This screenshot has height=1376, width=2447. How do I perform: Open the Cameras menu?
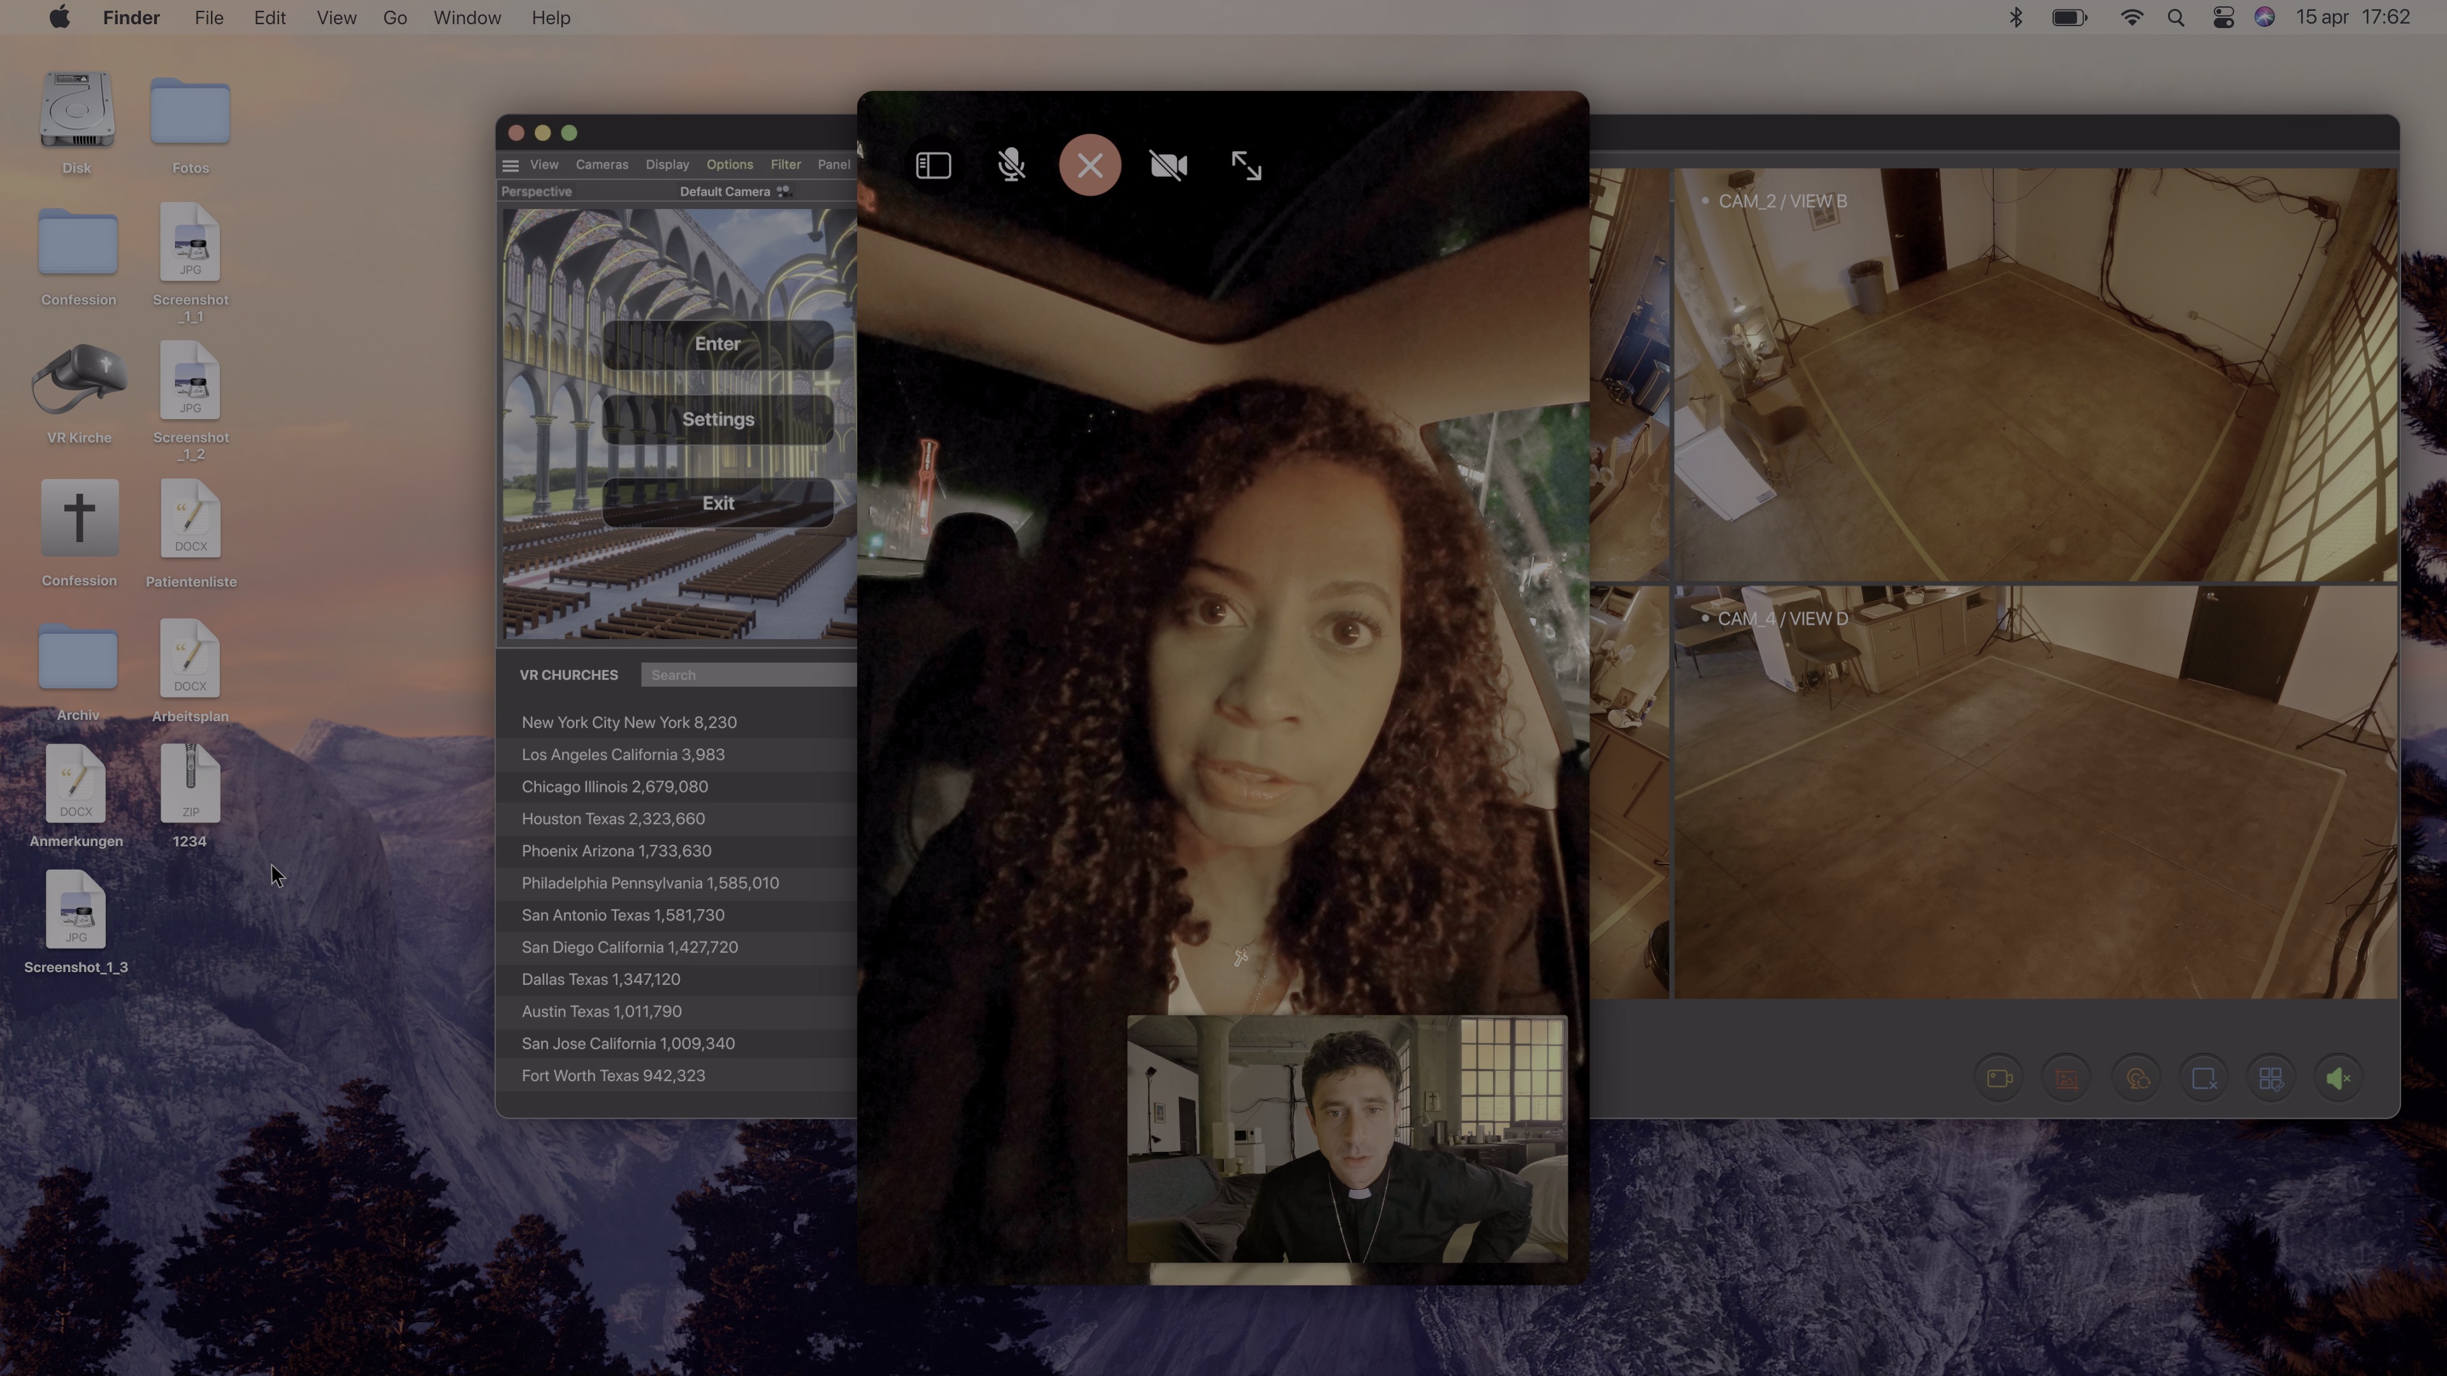tap(602, 165)
